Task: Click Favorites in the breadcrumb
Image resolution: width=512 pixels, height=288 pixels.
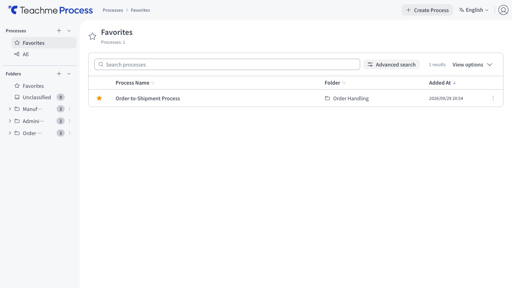Action: click(140, 10)
